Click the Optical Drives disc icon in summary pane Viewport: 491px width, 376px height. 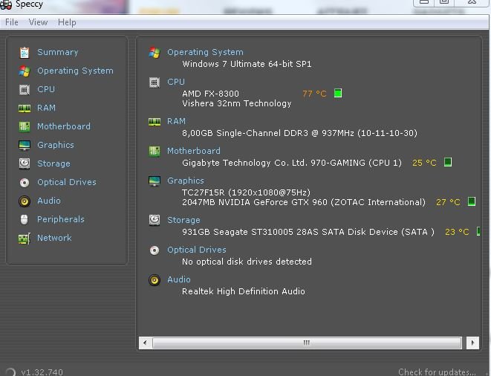coord(155,250)
